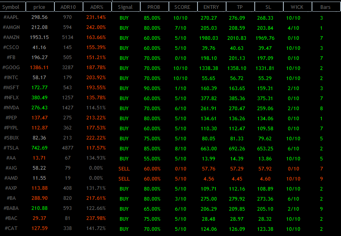Click the ADR% value 242.00%
Screen dimensions: 341x236
click(x=96, y=27)
